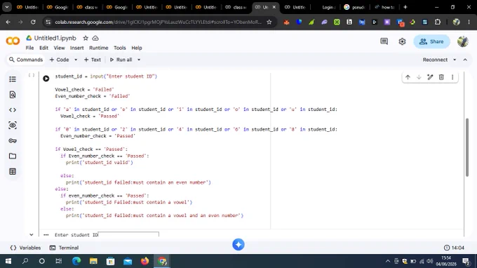Reload the browser page
The height and width of the screenshot is (268, 477).
pyautogui.click(x=33, y=22)
